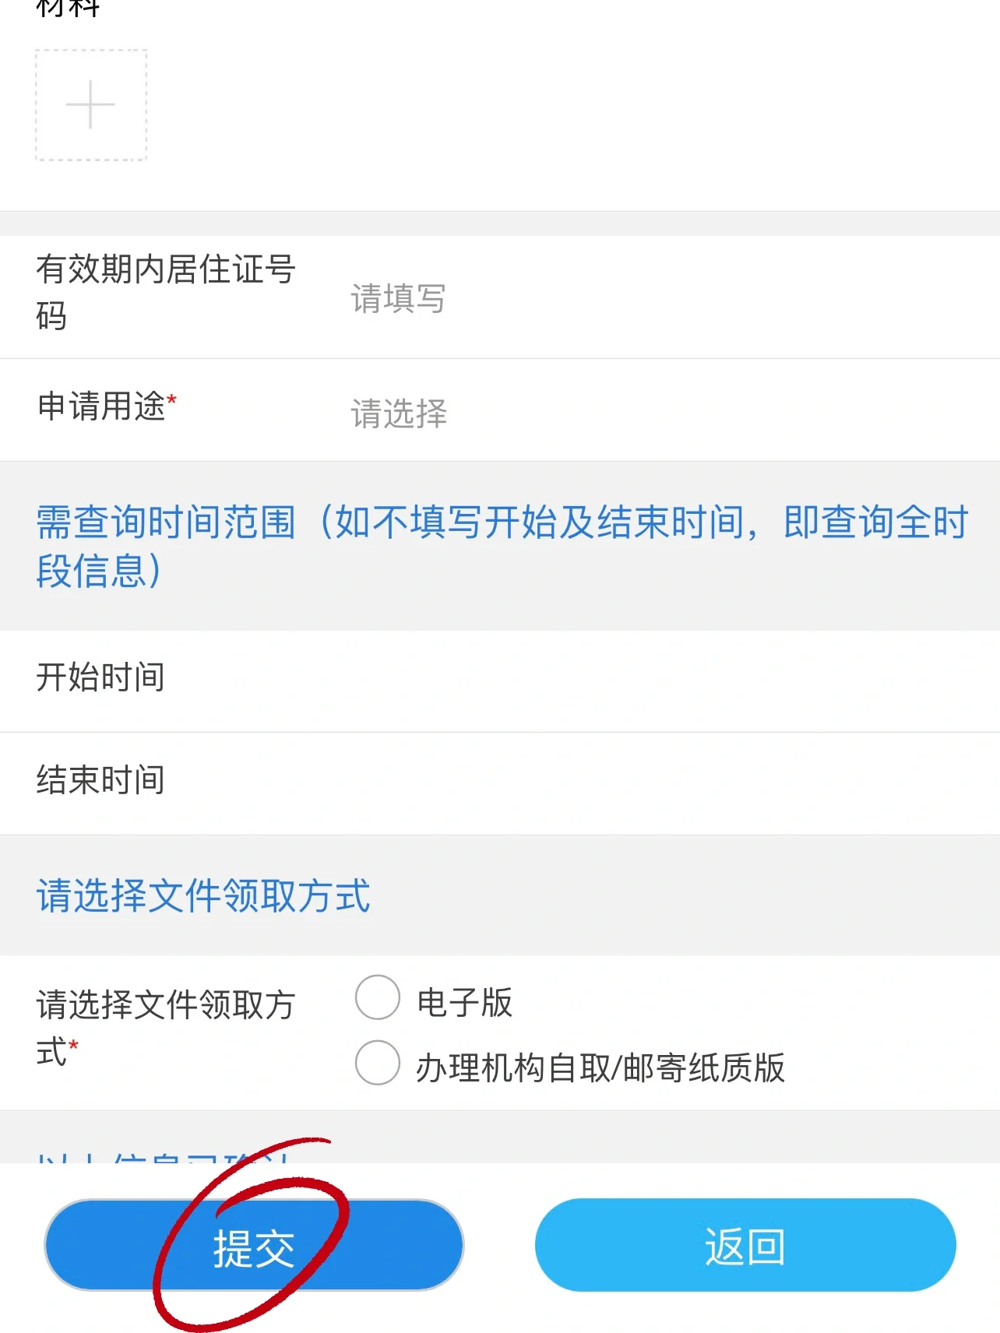Tap the 申请用途 label text
Viewport: 1000px width, 1333px height.
pyautogui.click(x=101, y=406)
